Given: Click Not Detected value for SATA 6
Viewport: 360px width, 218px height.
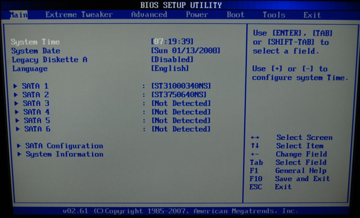Looking at the screenshot, I should click(x=181, y=129).
